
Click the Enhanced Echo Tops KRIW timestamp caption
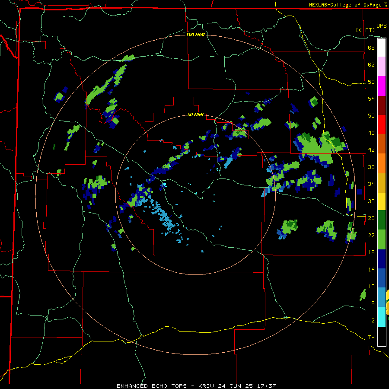pos(196,386)
